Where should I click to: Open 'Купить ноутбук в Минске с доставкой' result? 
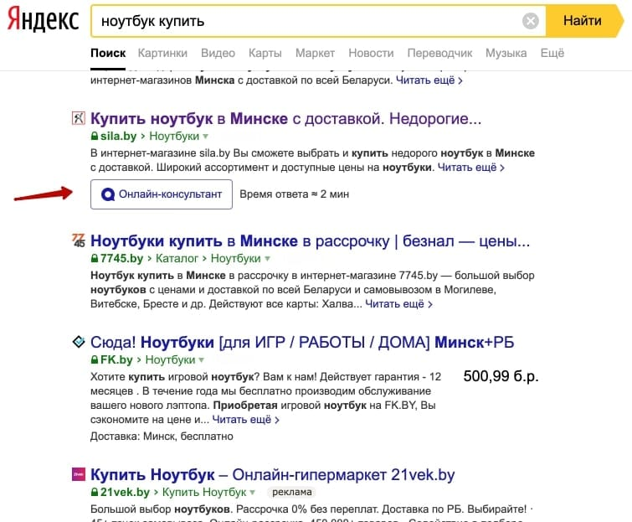[285, 119]
